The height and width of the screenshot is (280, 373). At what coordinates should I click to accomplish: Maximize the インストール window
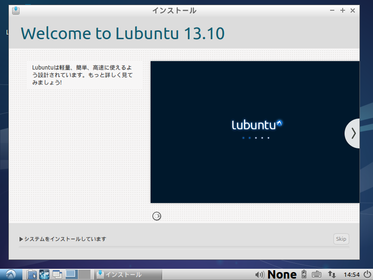pyautogui.click(x=343, y=10)
